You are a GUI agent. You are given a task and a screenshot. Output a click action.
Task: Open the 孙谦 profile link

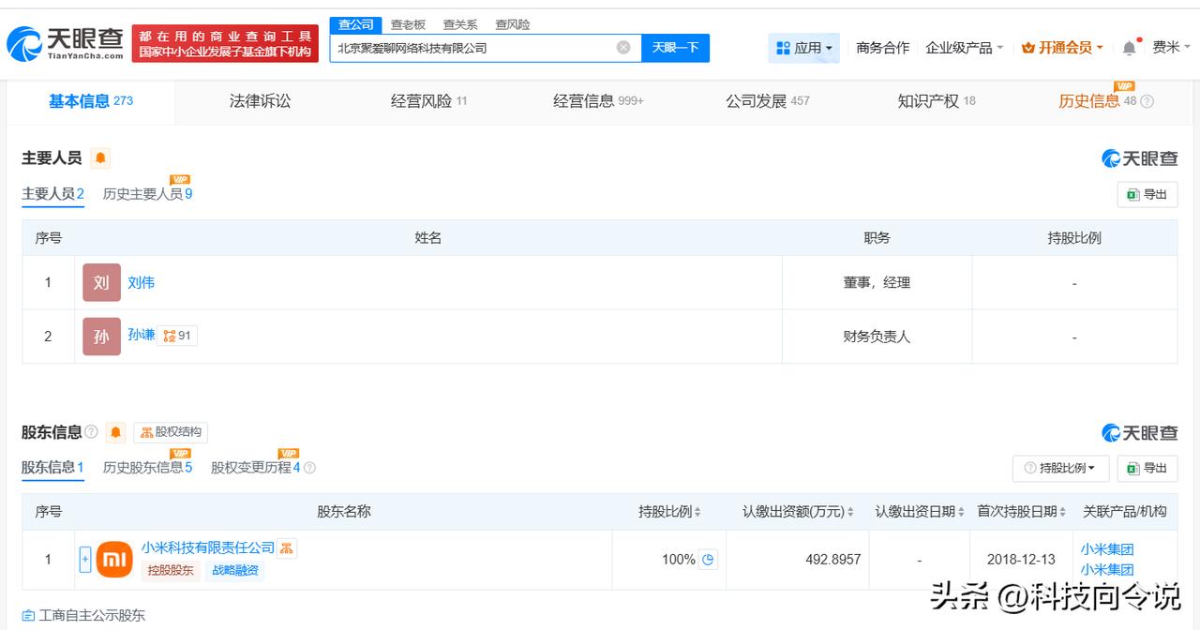pos(142,335)
